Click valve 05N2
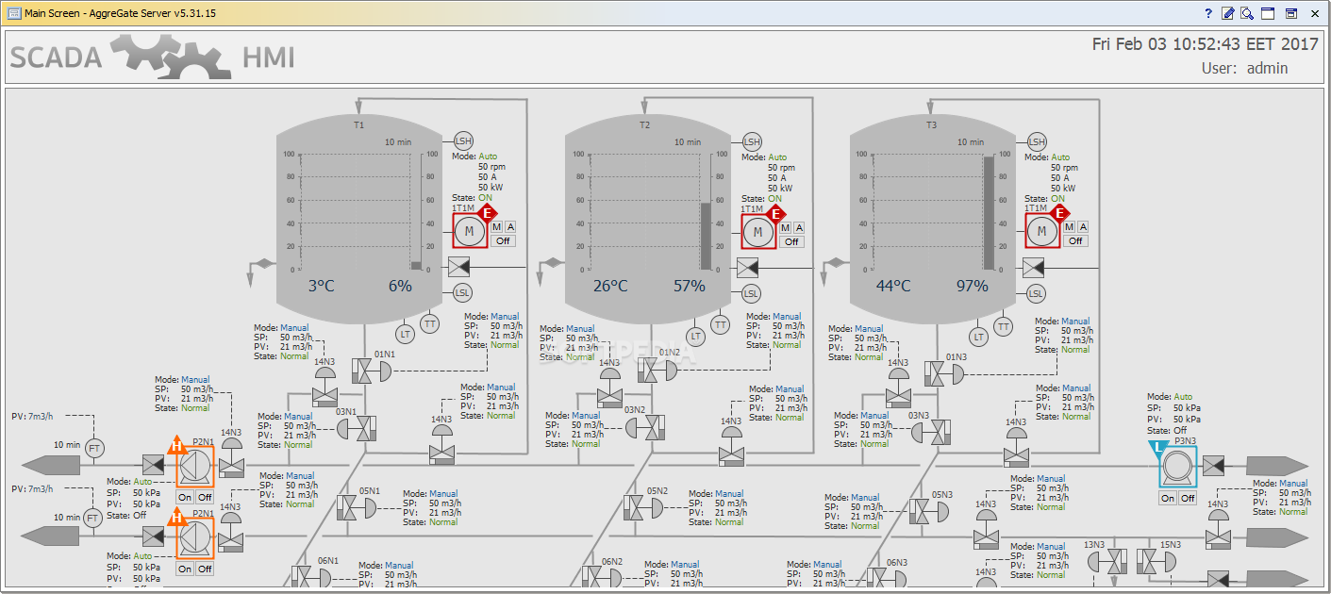 645,508
